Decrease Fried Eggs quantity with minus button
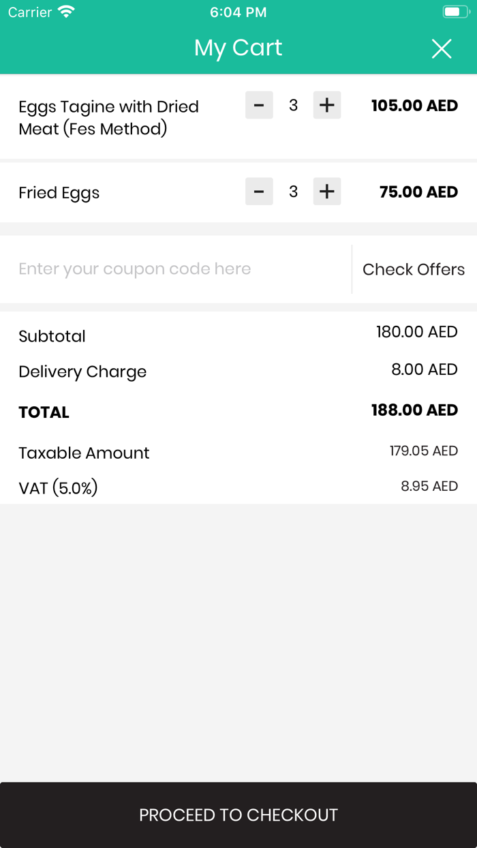This screenshot has width=477, height=848. (x=259, y=192)
